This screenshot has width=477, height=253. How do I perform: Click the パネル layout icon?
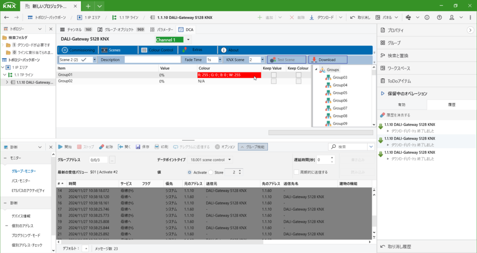click(377, 18)
